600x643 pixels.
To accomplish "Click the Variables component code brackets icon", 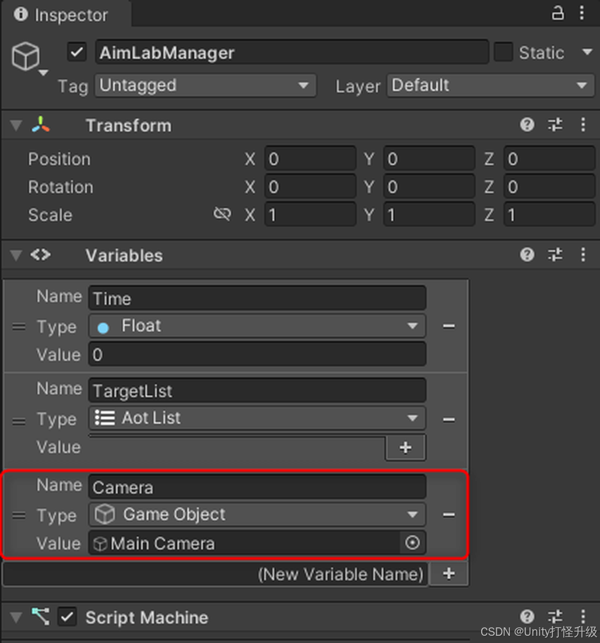I will [x=41, y=255].
